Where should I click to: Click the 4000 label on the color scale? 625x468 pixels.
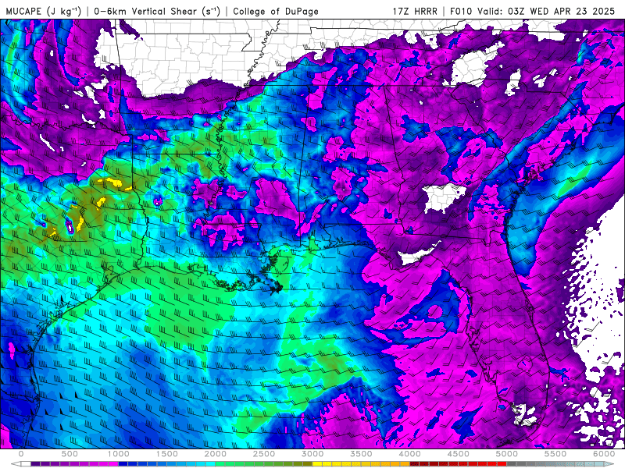409,454
